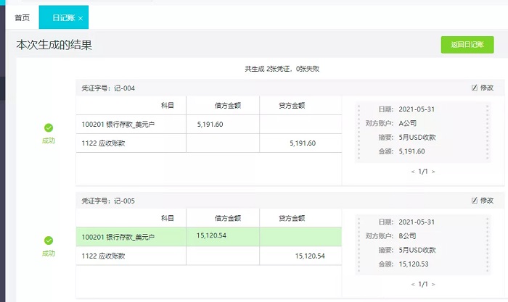Go to previous page in 记-004 details
Image resolution: width=508 pixels, height=302 pixels.
point(413,172)
